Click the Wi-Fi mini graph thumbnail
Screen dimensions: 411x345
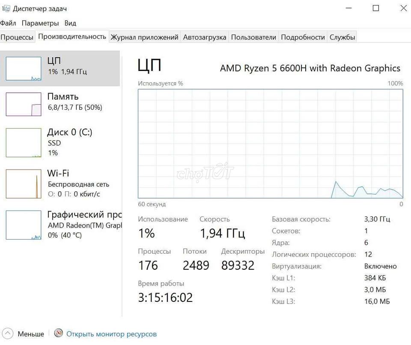pyautogui.click(x=24, y=184)
